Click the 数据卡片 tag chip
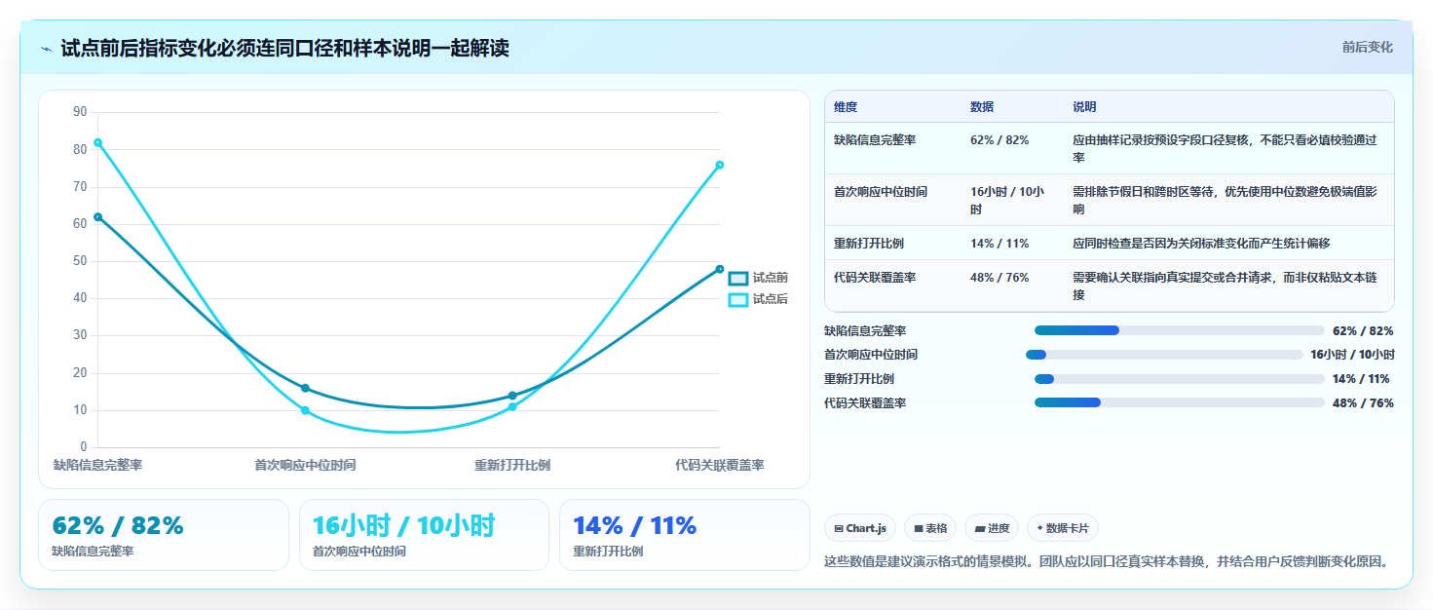 (1063, 528)
